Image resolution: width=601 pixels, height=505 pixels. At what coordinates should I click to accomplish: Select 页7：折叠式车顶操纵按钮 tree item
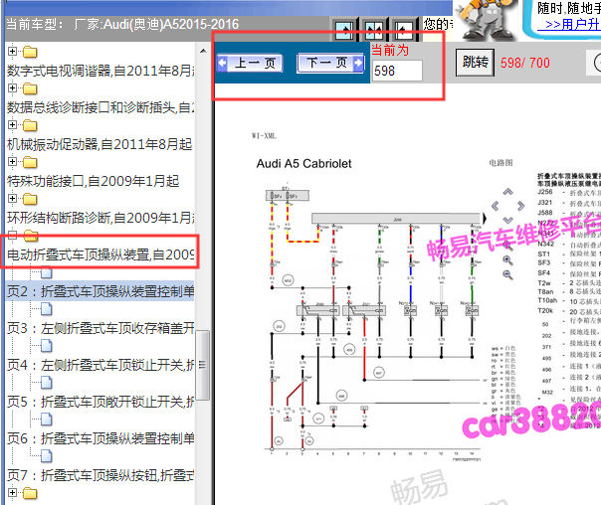tap(100, 475)
